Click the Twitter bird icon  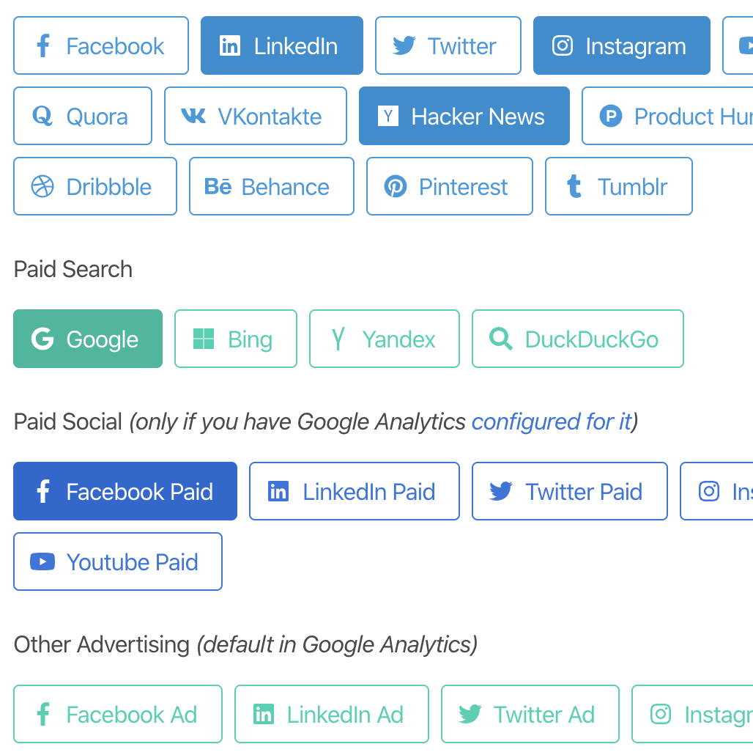pyautogui.click(x=402, y=45)
